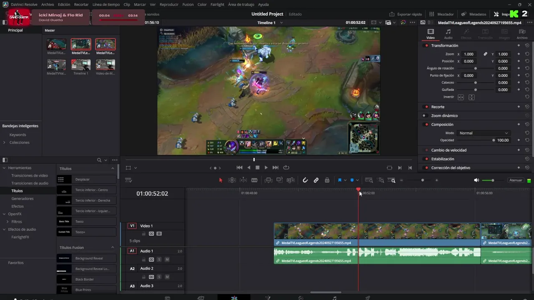Screen dimensions: 534x300
Task: Mute timeline audio via speaker icon
Action: [x=476, y=180]
